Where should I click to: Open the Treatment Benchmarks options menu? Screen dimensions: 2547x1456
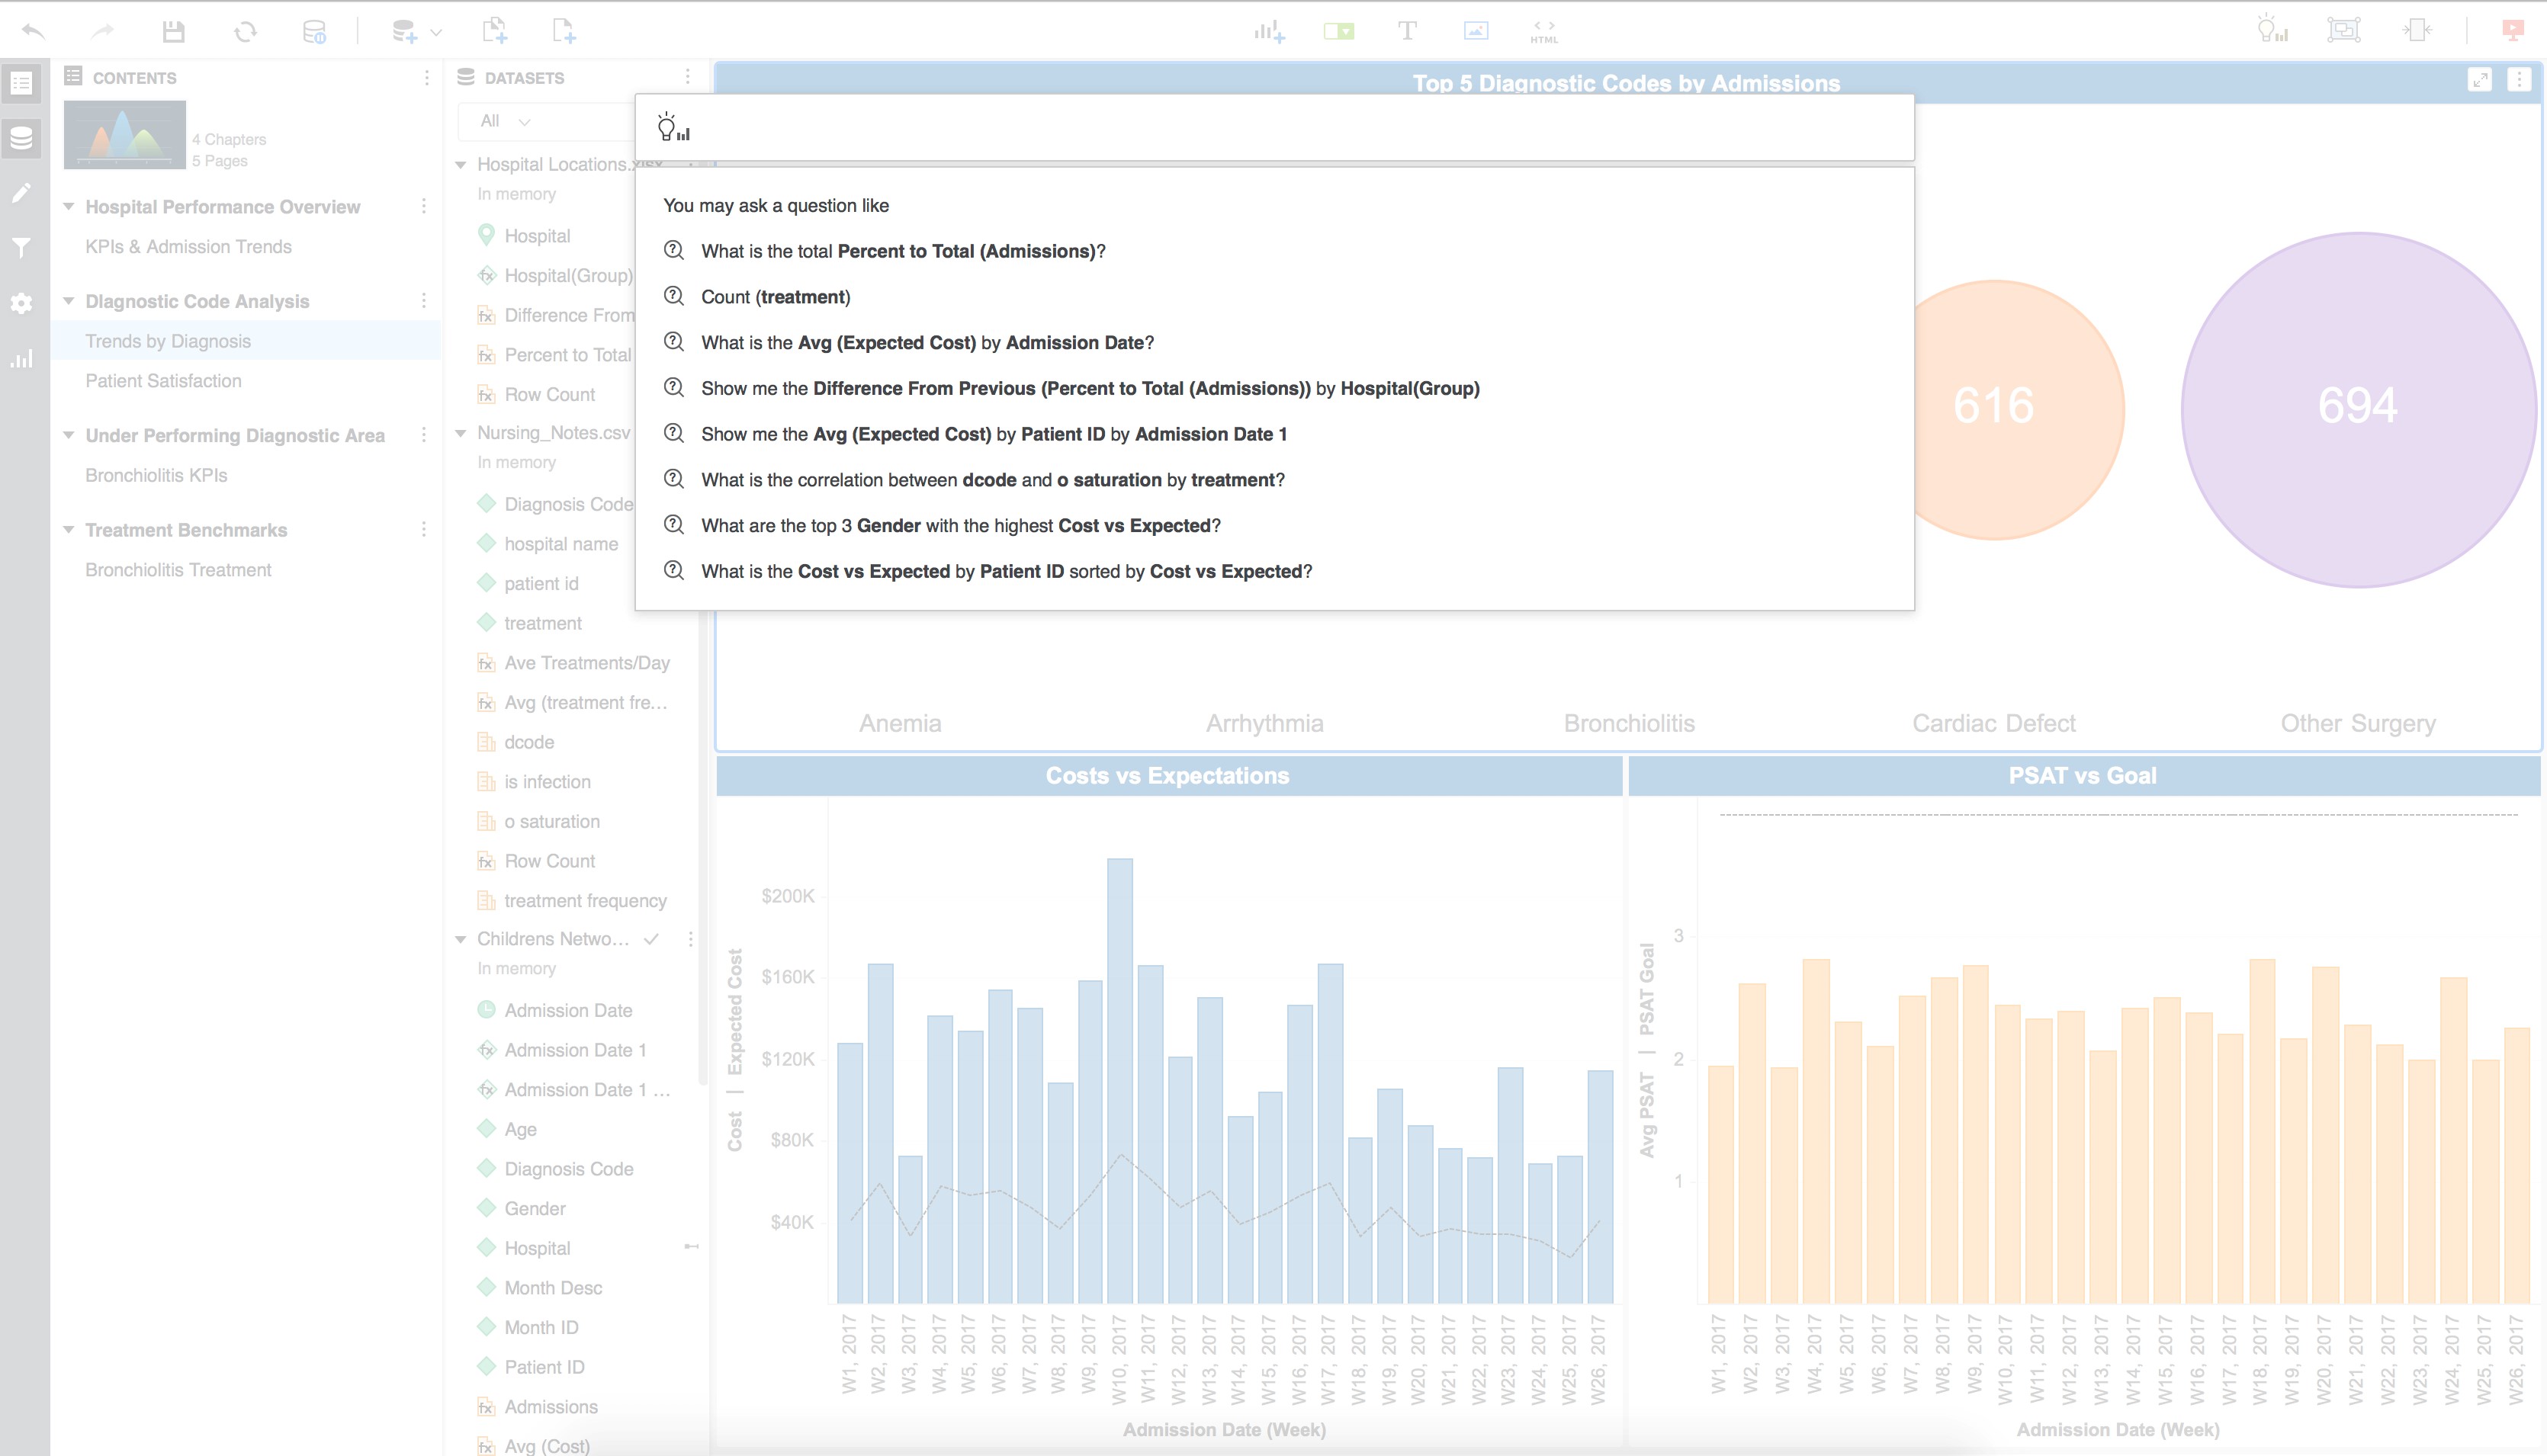pos(424,530)
